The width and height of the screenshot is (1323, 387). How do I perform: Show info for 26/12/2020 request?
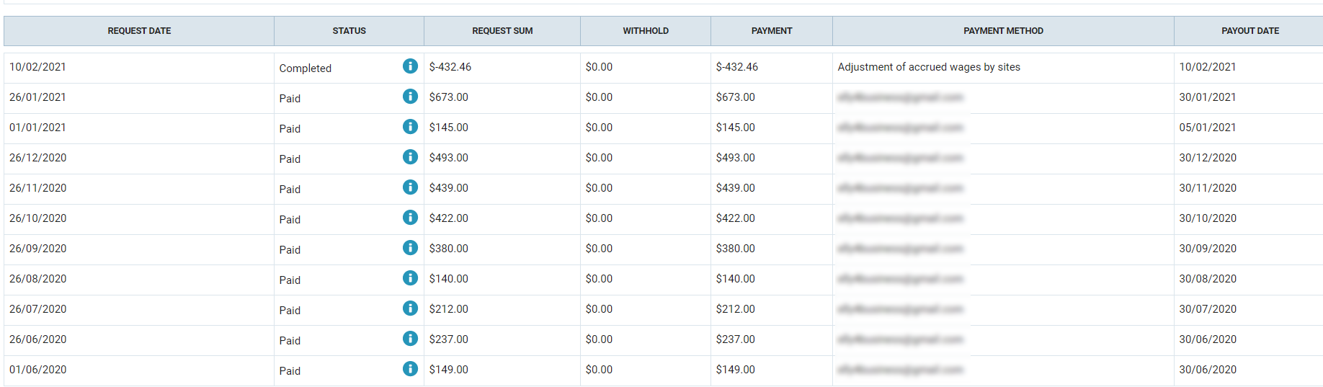pyautogui.click(x=410, y=157)
